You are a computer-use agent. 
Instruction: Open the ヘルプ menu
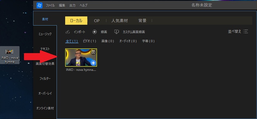click(x=84, y=5)
